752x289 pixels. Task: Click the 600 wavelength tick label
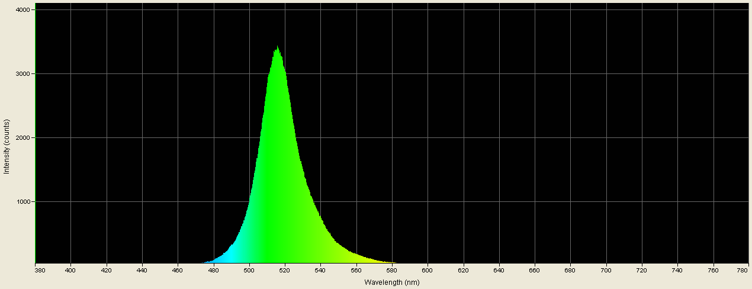pos(428,270)
